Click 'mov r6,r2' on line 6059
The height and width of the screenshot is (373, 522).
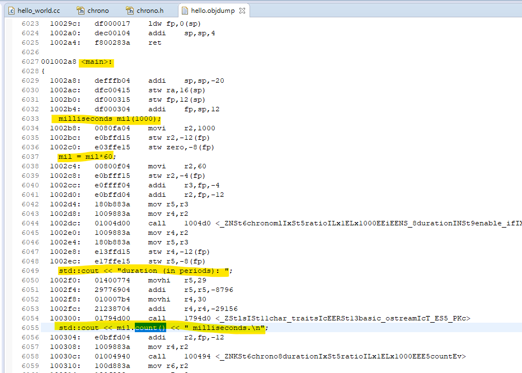168,366
